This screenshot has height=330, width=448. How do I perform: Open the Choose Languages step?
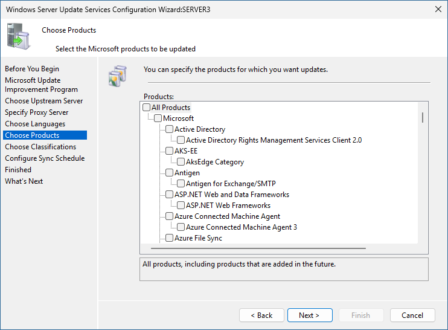coord(35,124)
